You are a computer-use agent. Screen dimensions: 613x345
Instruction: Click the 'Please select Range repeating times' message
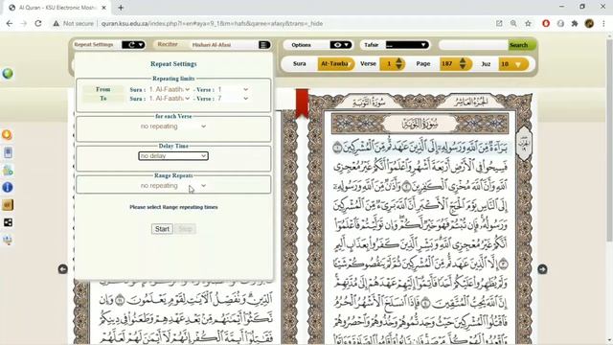click(173, 207)
